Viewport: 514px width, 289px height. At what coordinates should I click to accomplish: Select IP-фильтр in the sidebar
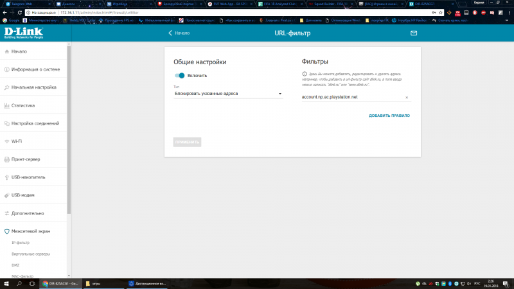pyautogui.click(x=21, y=243)
